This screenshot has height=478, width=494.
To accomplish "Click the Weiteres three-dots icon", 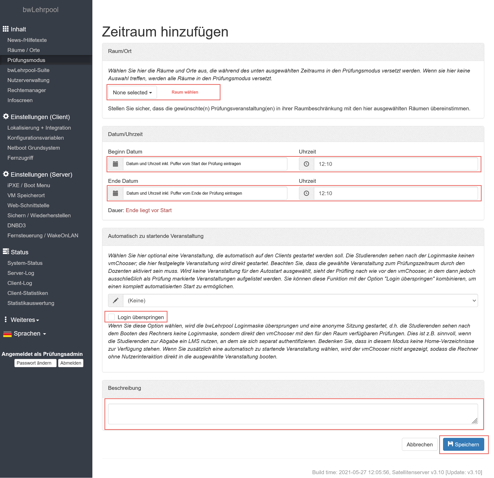I will (6, 319).
